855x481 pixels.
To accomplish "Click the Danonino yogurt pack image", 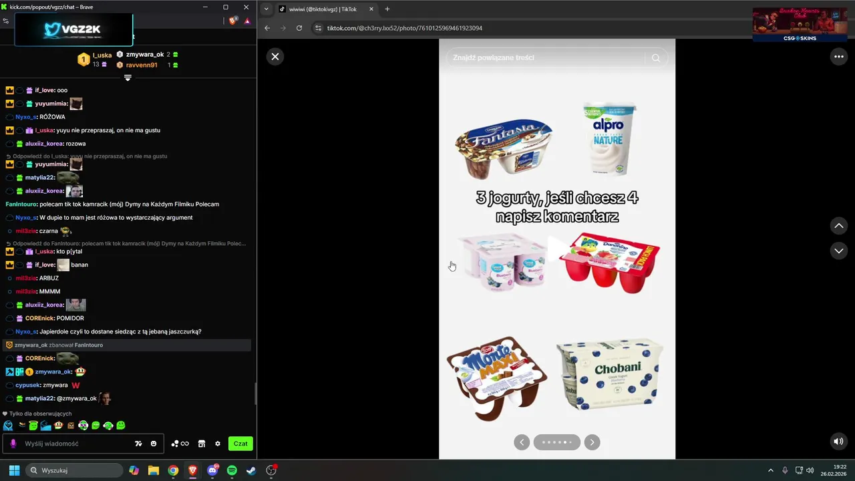I will [x=609, y=262].
